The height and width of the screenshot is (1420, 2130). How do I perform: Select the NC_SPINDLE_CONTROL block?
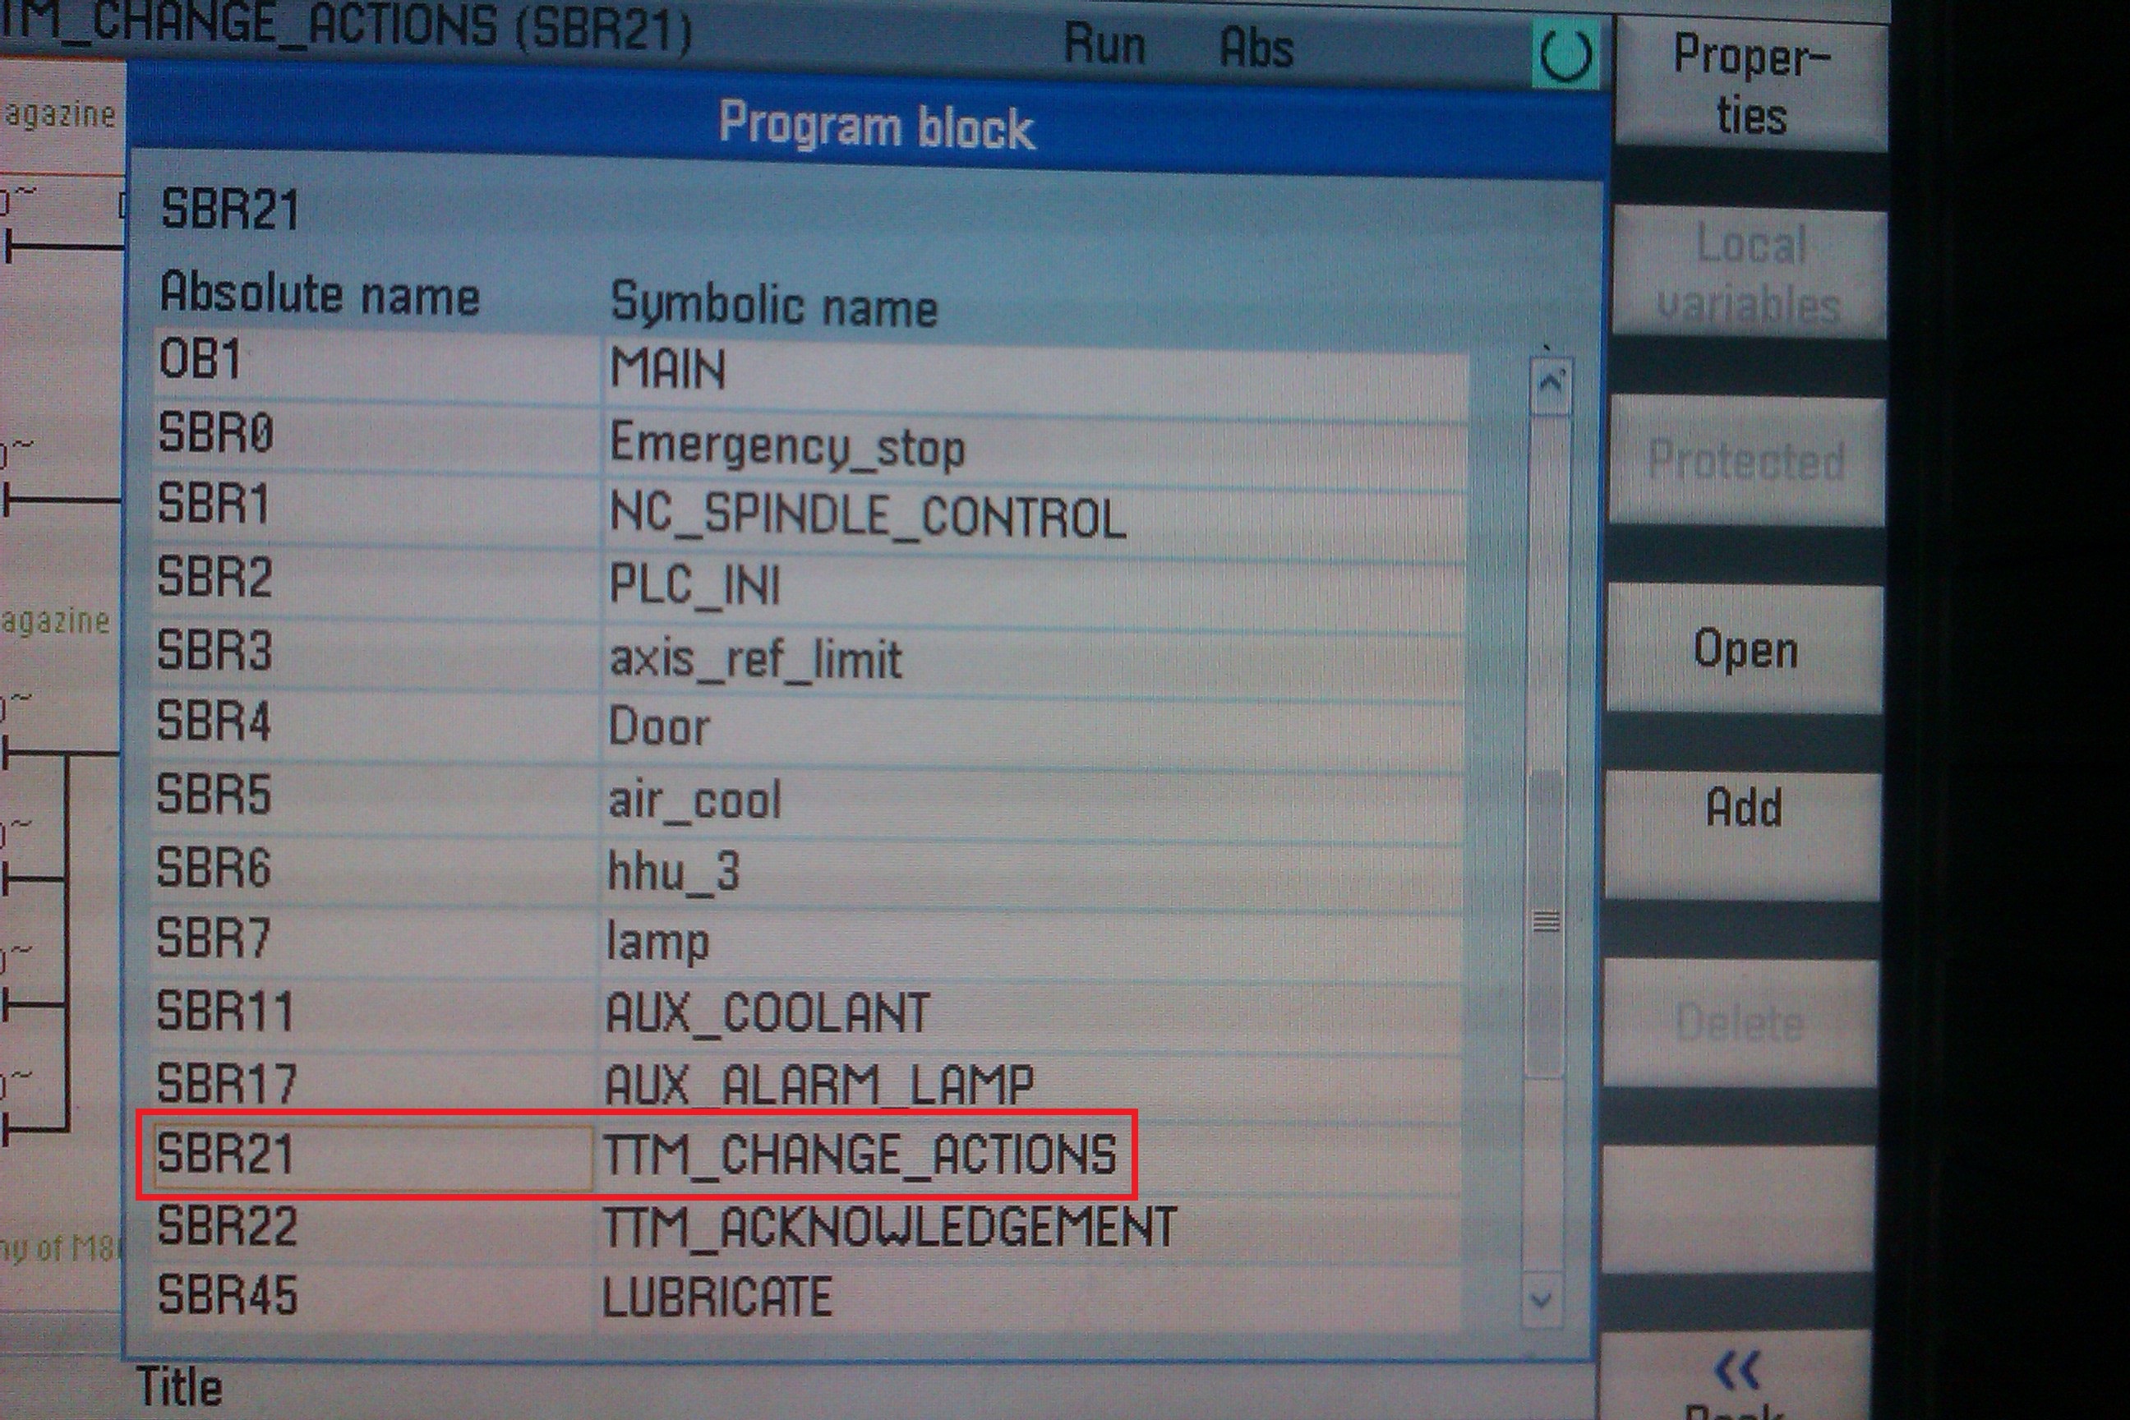867,516
